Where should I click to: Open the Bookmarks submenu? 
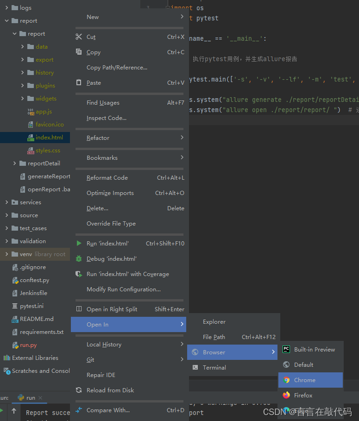129,157
